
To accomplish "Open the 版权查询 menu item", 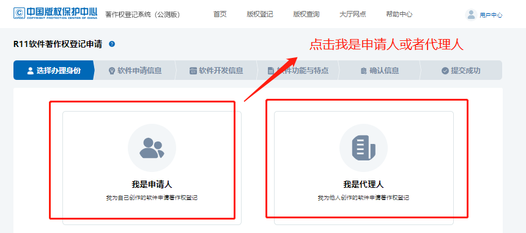I will [x=306, y=15].
